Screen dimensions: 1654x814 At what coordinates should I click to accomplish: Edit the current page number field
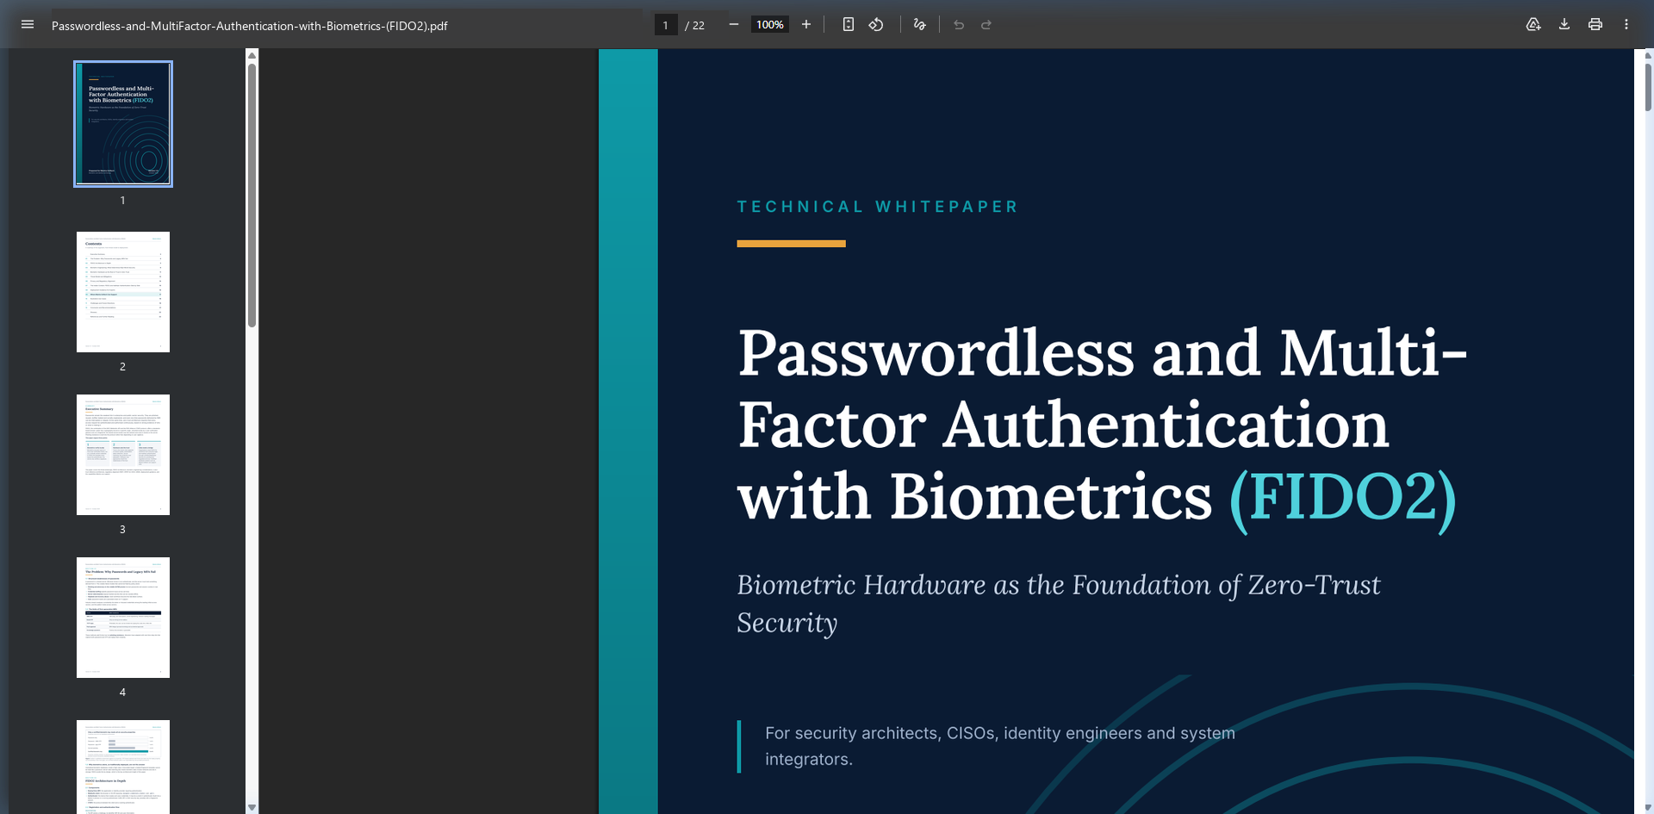coord(666,25)
